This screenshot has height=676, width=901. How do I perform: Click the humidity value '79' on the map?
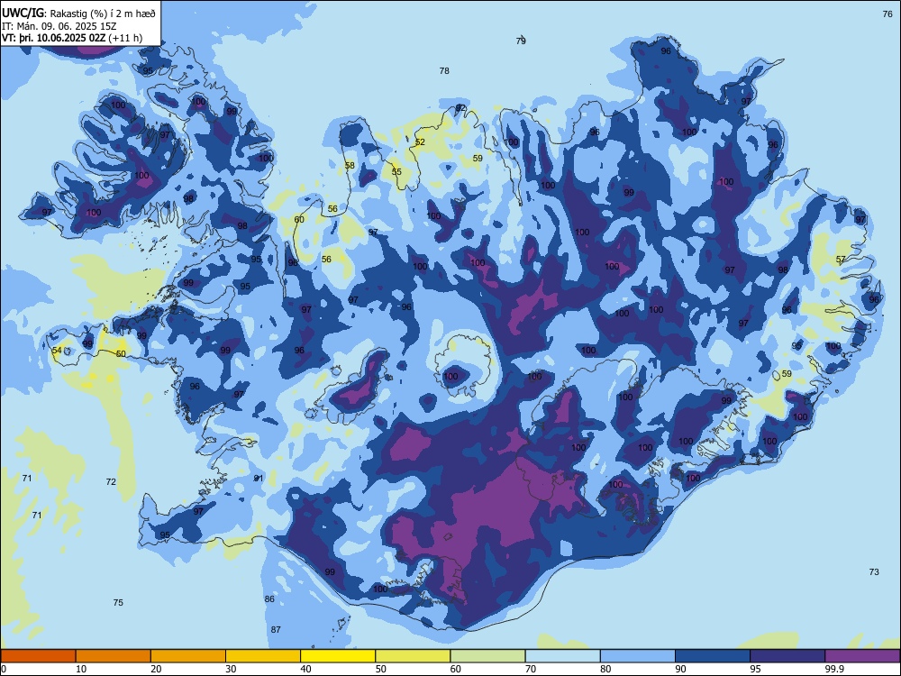521,41
